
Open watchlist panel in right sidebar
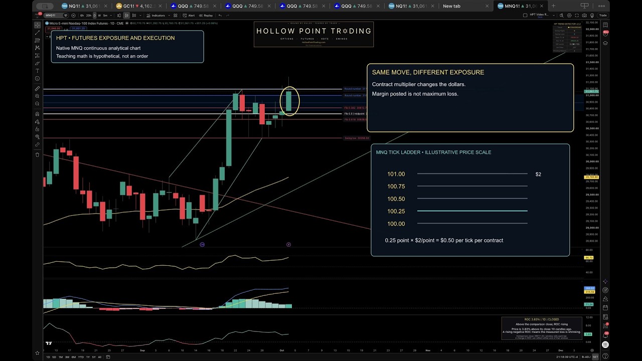[x=605, y=25]
